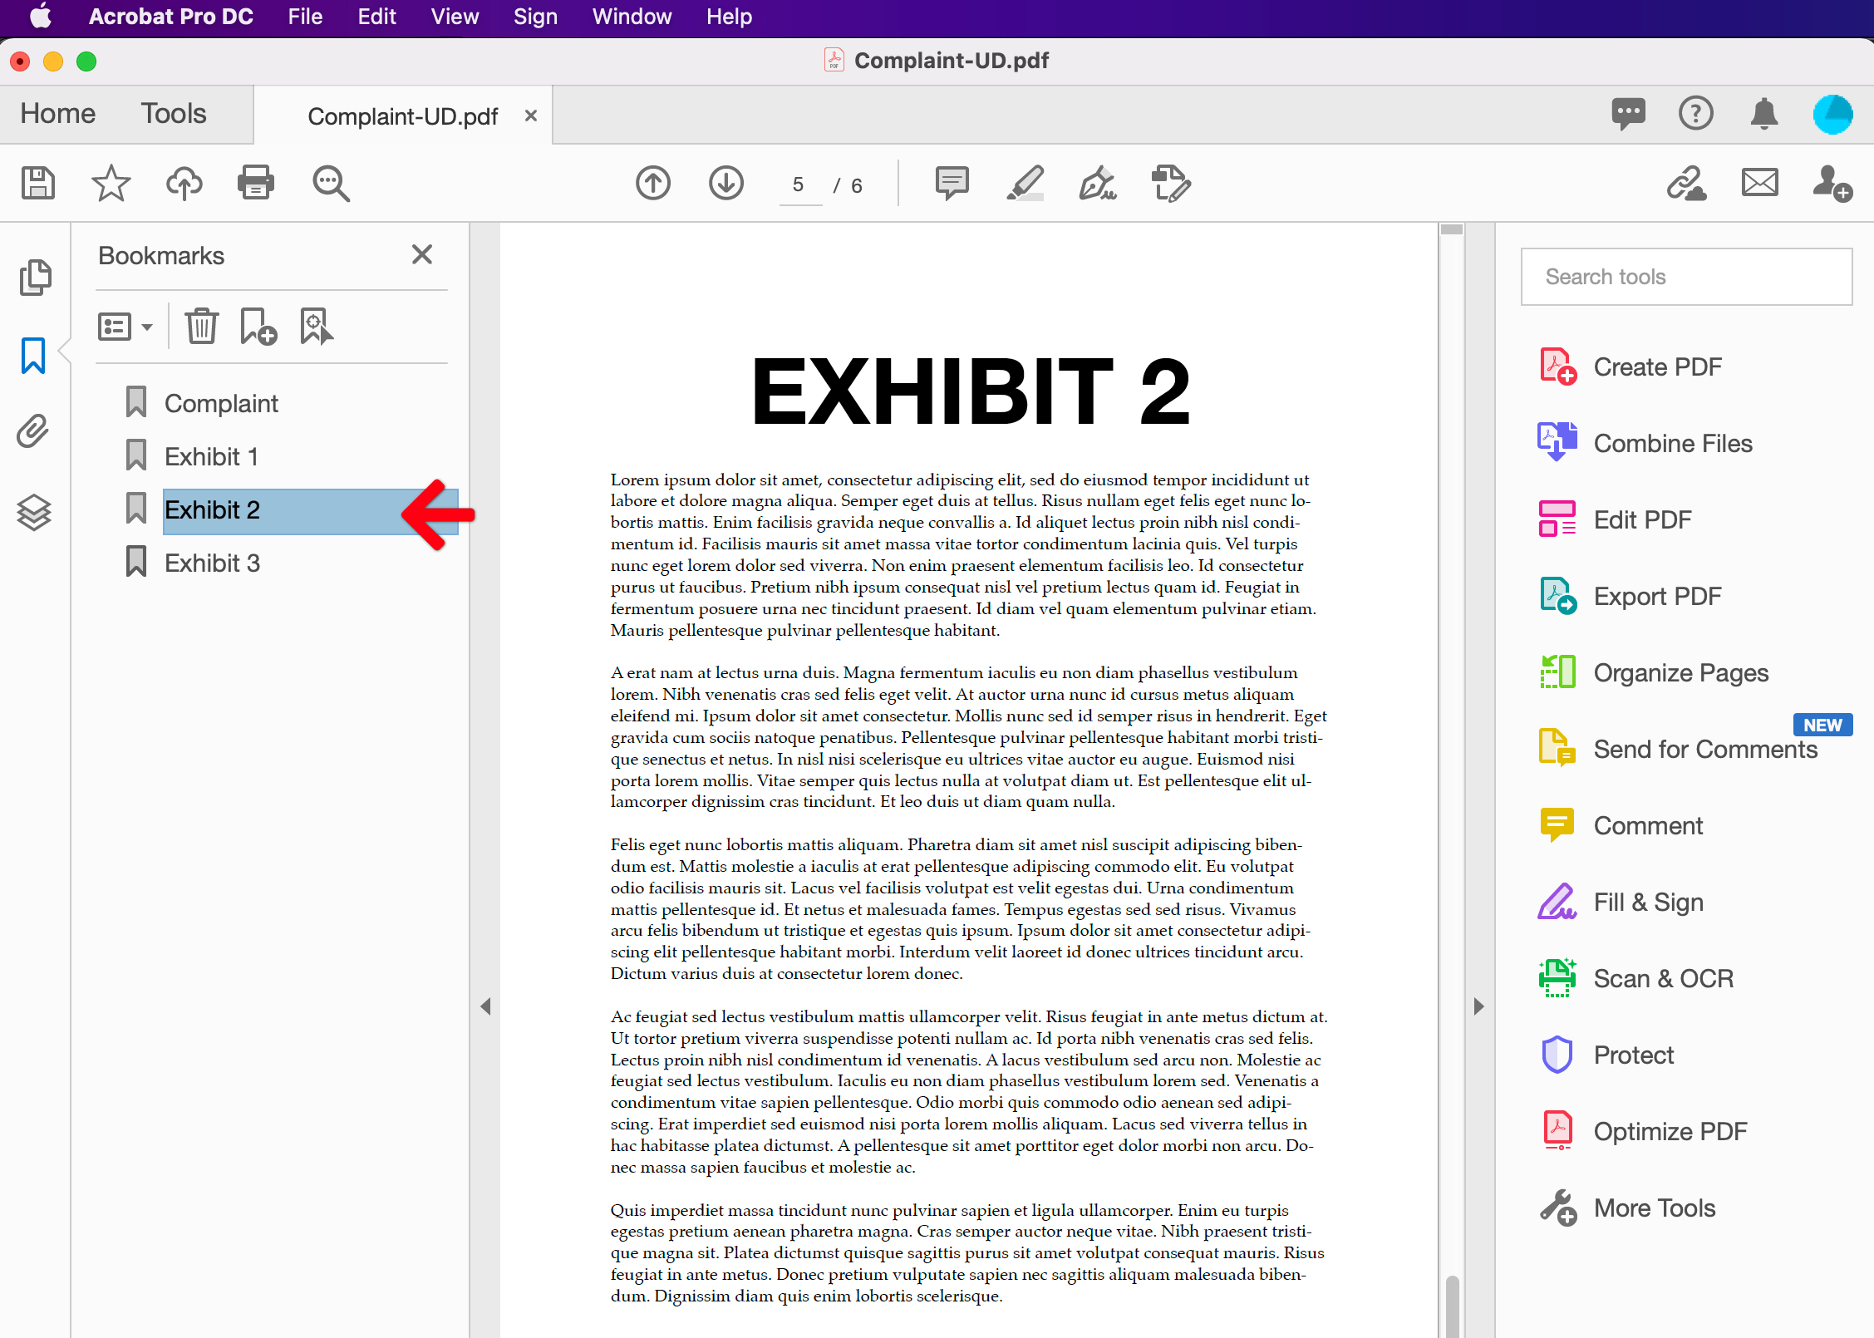Expand the right-side tools pane
Image resolution: width=1874 pixels, height=1338 pixels.
pos(1478,1006)
